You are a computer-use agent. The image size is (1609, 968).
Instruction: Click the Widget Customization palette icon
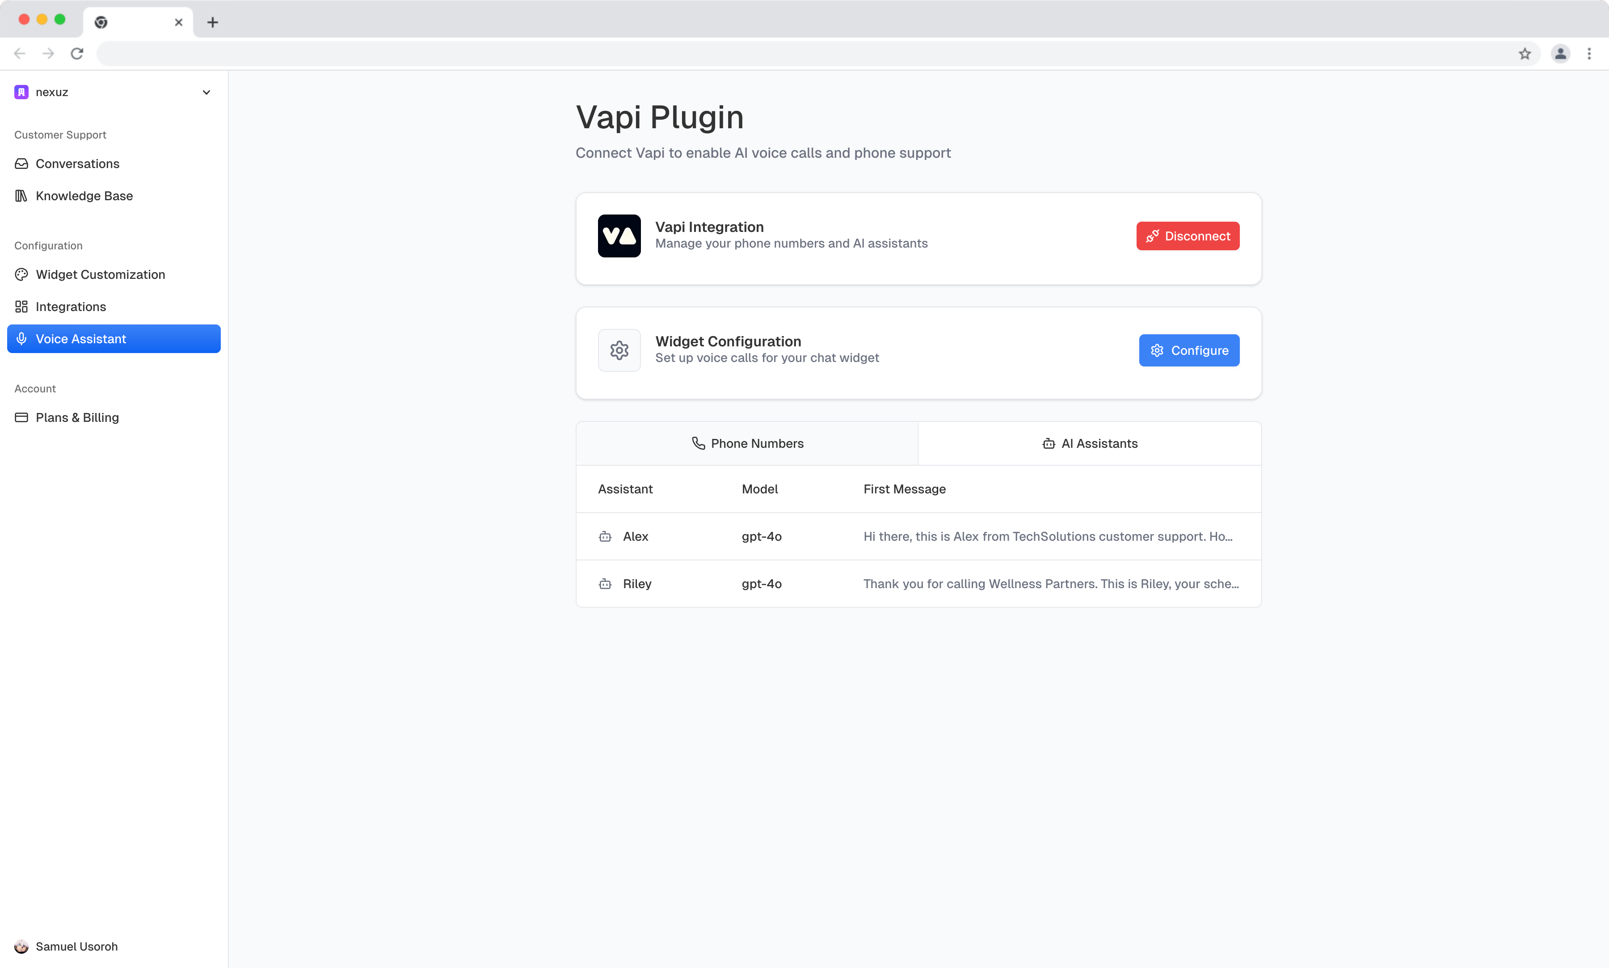click(21, 274)
